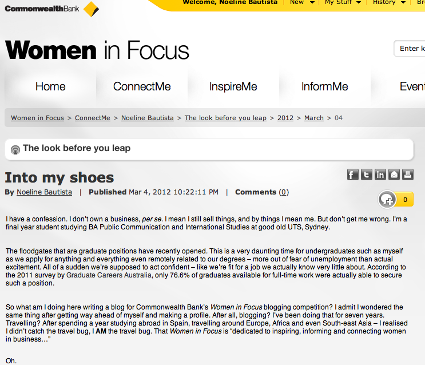The height and width of the screenshot is (365, 425).
Task: Open the Graduate Careers Australia link
Action: [109, 275]
